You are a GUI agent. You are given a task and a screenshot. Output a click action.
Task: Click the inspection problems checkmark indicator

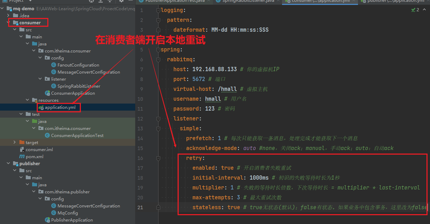[414, 10]
